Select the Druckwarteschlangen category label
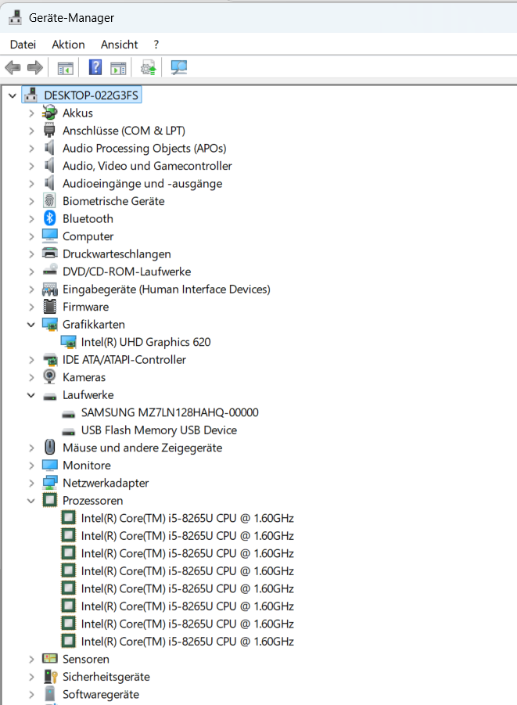This screenshot has height=705, width=517. click(117, 254)
